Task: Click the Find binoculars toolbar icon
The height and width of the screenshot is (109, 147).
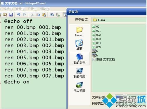Action: 52,15
